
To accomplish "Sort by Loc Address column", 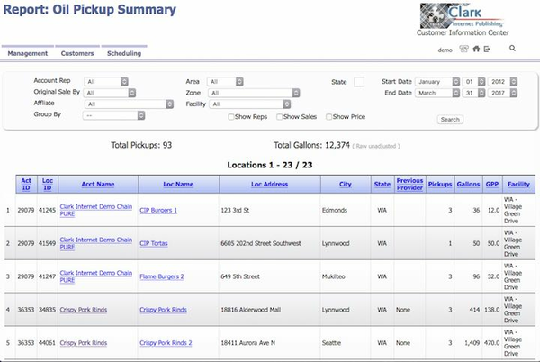I will (x=269, y=185).
